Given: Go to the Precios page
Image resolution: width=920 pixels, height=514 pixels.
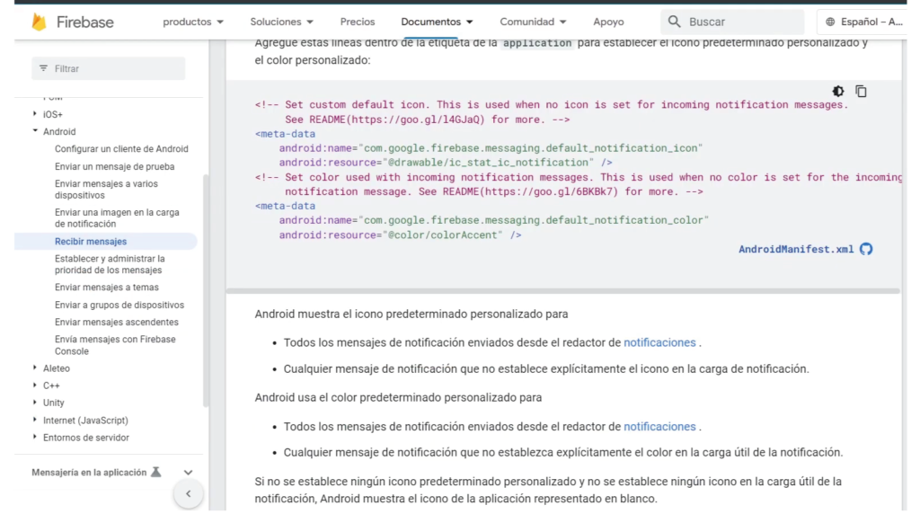Looking at the screenshot, I should click(x=358, y=22).
